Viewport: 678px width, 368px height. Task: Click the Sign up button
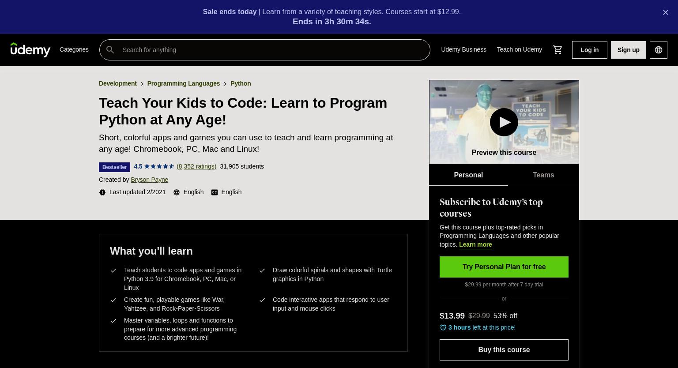[x=629, y=50]
